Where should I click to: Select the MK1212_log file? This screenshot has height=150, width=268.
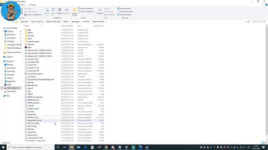(31, 126)
